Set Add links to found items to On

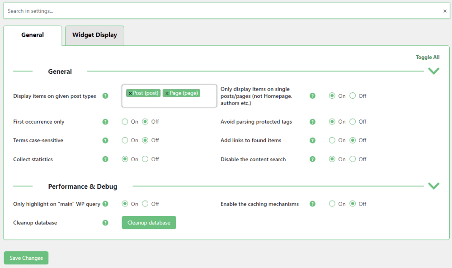pos(332,140)
